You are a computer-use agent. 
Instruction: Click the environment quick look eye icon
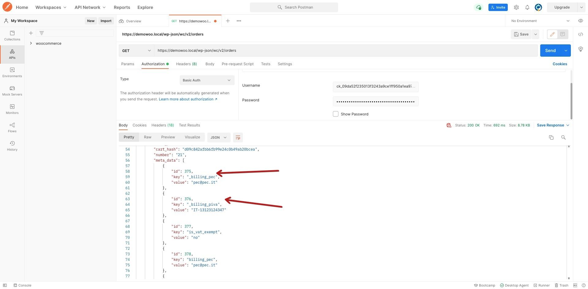(580, 21)
